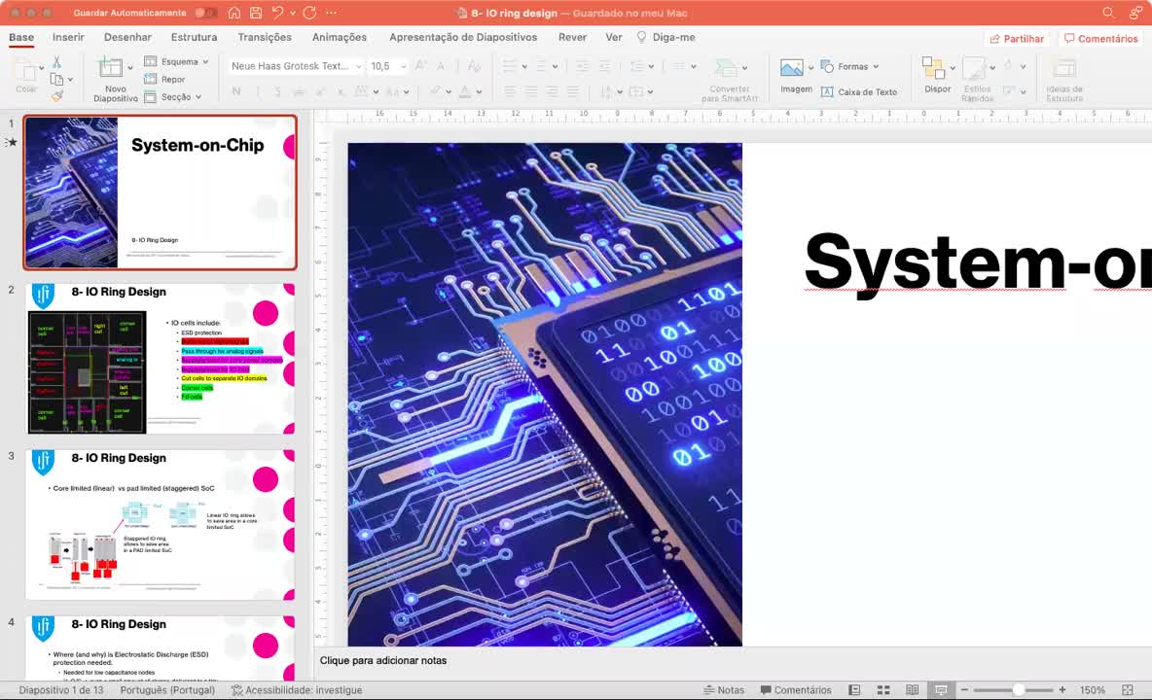Select slide 3 thumbnail about core limited SoC
This screenshot has height=700, width=1152.
click(x=161, y=525)
